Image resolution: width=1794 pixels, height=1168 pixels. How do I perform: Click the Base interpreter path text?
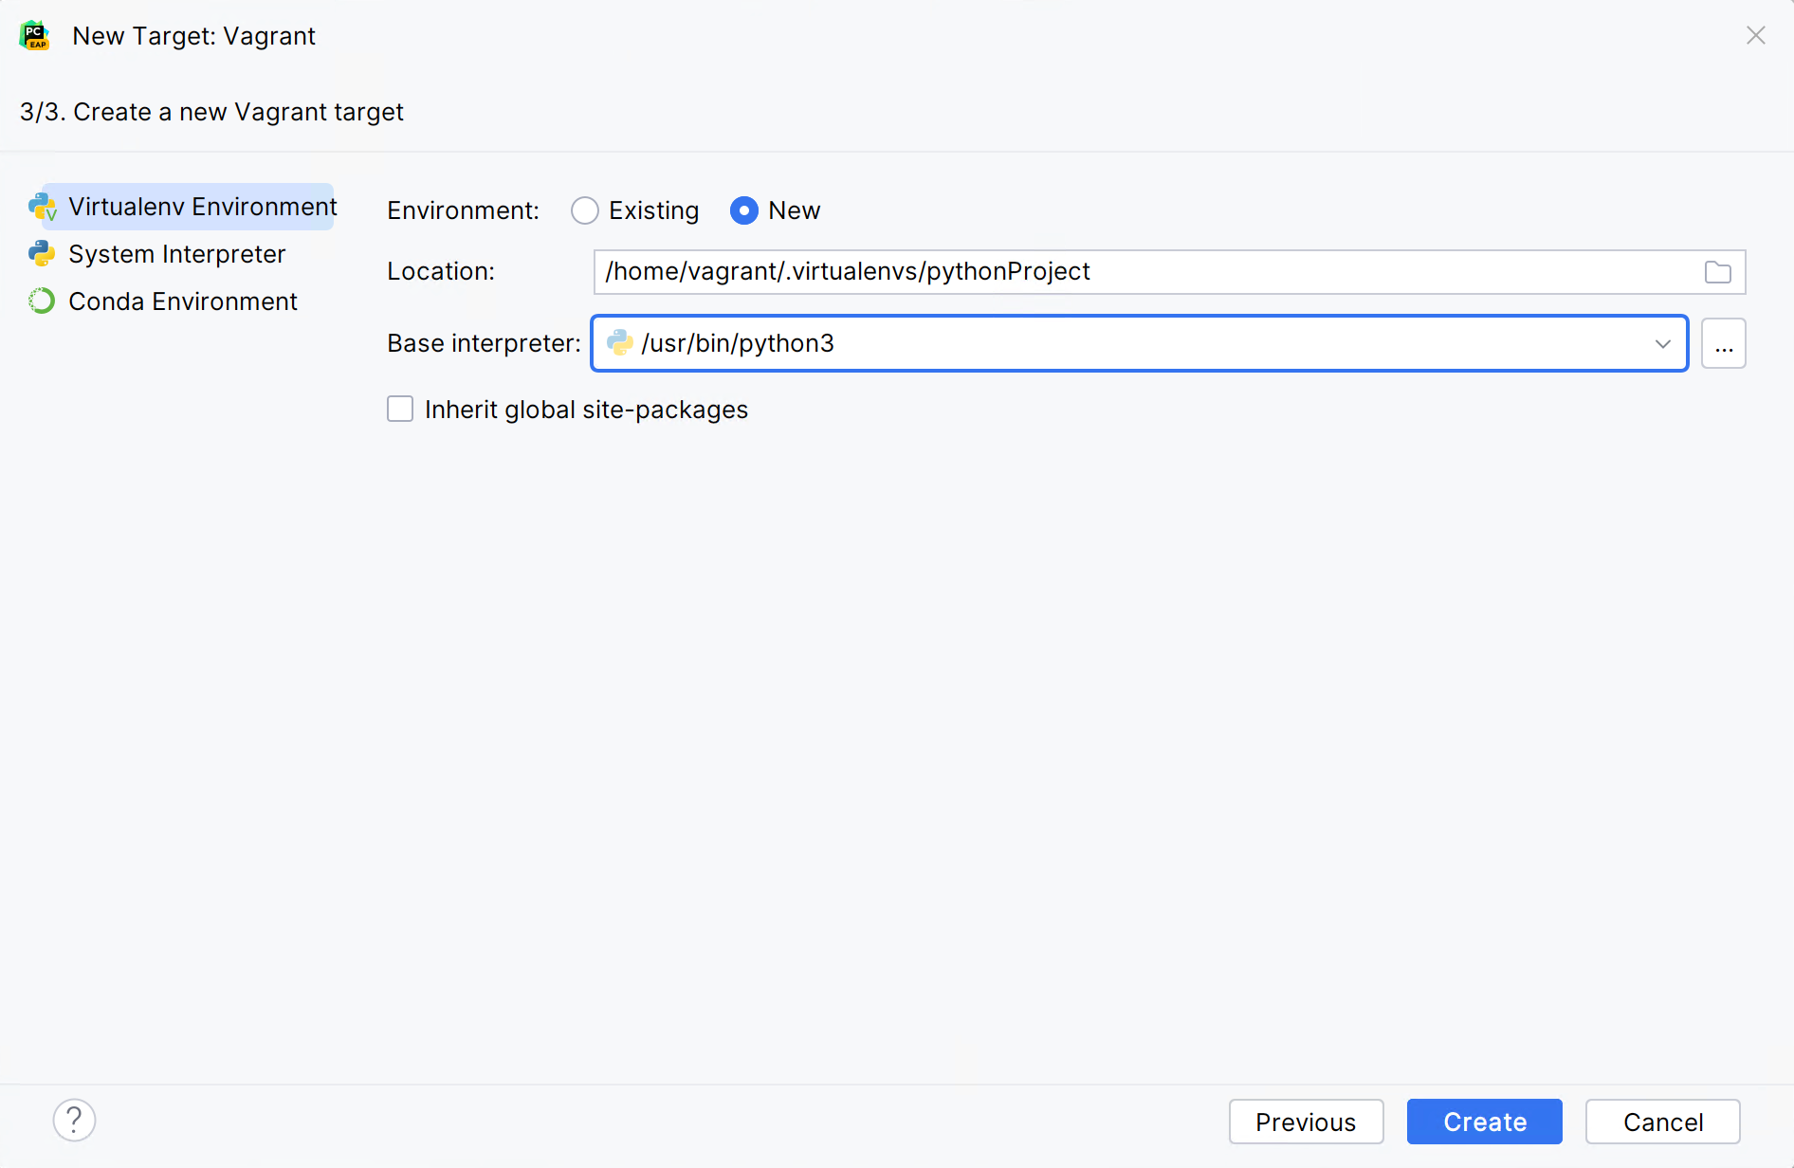point(738,343)
